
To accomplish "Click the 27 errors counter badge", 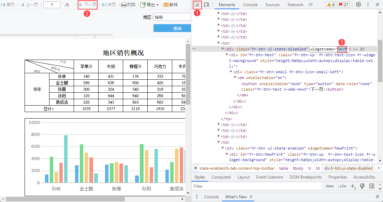I will tap(343, 5).
